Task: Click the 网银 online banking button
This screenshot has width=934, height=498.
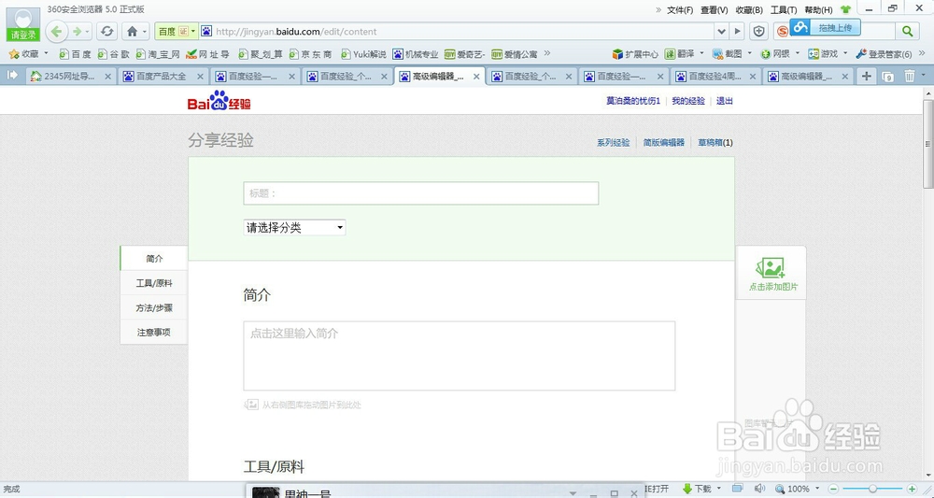Action: (x=775, y=53)
